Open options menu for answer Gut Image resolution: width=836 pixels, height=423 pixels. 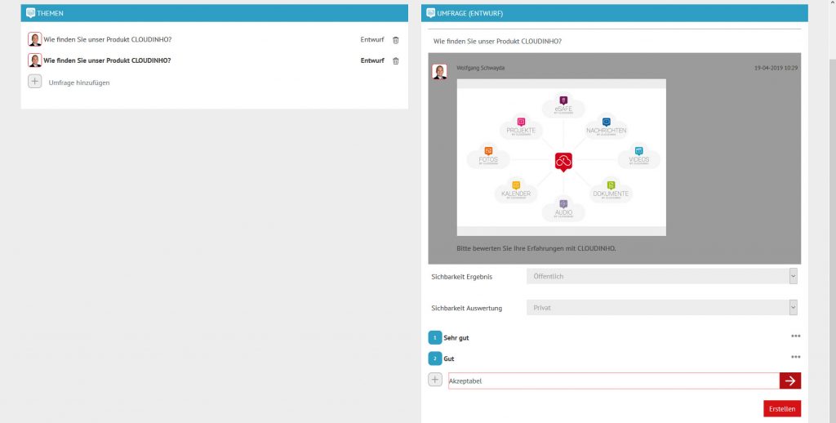point(795,357)
